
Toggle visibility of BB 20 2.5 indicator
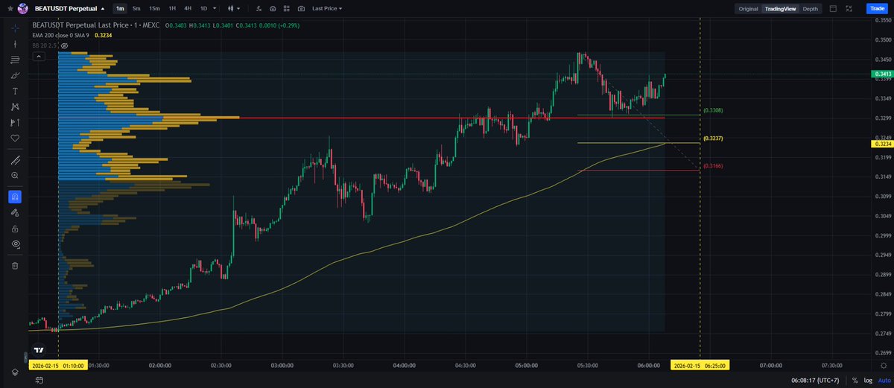pos(64,45)
